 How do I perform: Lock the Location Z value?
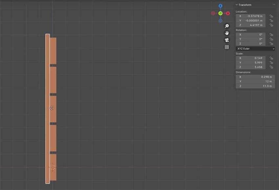coord(271,25)
